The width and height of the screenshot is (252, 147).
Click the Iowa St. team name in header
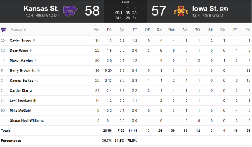205,9
